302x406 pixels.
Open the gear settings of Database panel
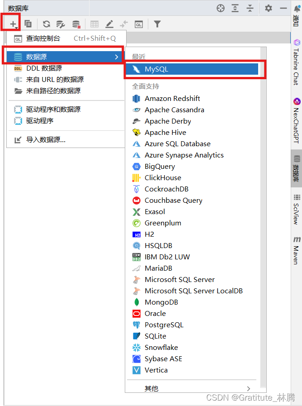click(269, 8)
